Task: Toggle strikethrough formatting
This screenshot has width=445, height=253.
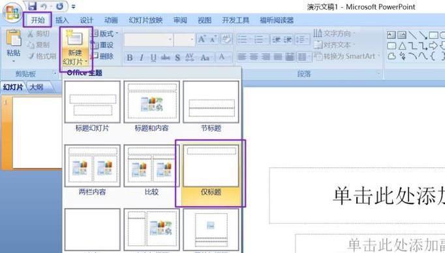Action: [166, 58]
